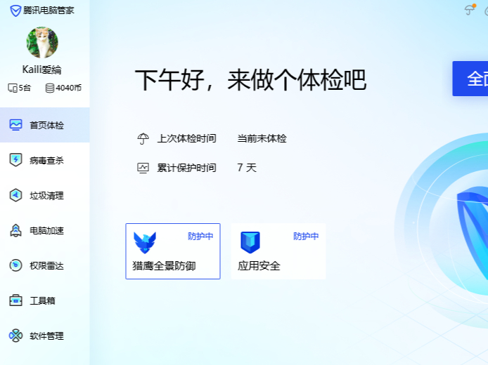
Task: Click the monitor icon beside 累计保护时间
Action: [x=143, y=168]
